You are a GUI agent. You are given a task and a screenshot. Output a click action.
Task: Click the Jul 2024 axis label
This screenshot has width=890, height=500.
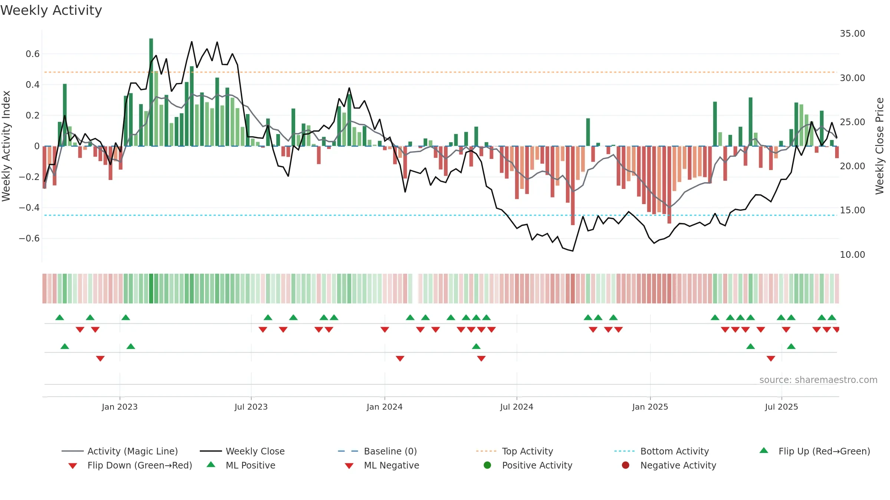coord(517,407)
